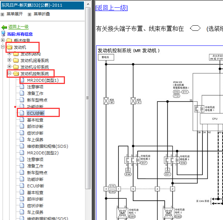
Task: Click the 发动机 folder icon
Action: pos(10,47)
